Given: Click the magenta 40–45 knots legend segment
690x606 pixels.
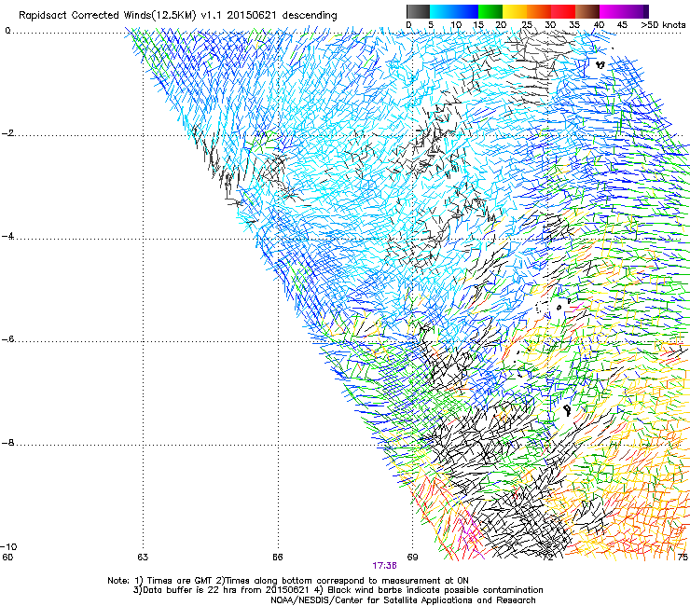Looking at the screenshot, I should click(x=612, y=11).
